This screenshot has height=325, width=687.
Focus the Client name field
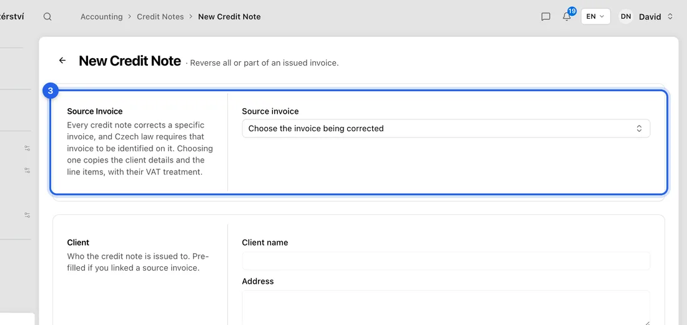click(445, 261)
